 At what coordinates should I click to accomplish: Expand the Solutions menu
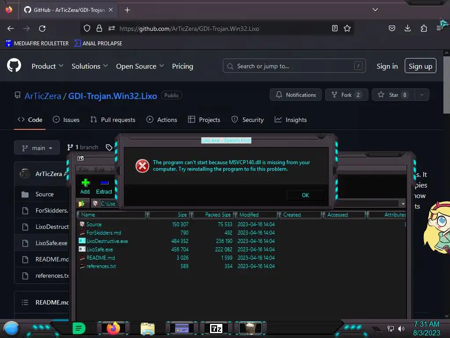click(x=90, y=66)
